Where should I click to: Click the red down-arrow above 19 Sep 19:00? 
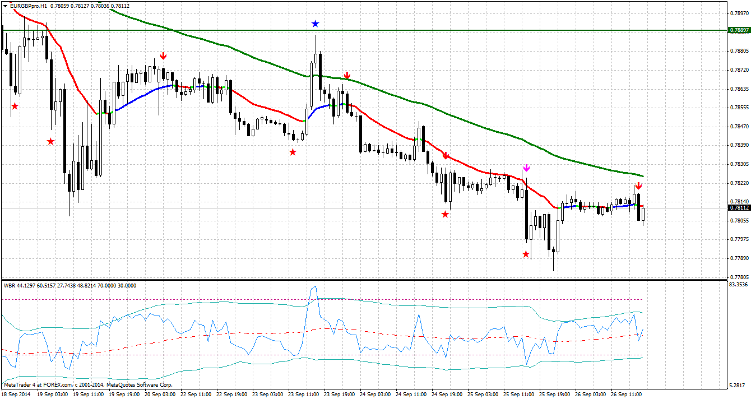[164, 55]
